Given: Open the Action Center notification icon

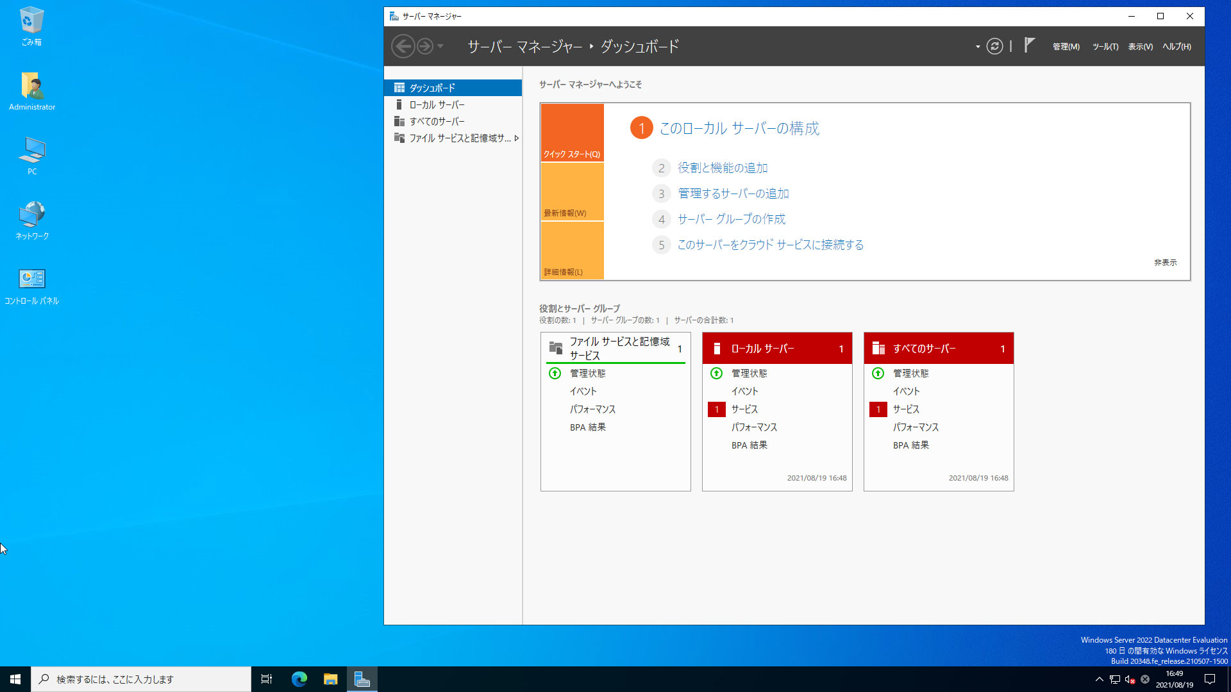Looking at the screenshot, I should coord(1210,679).
